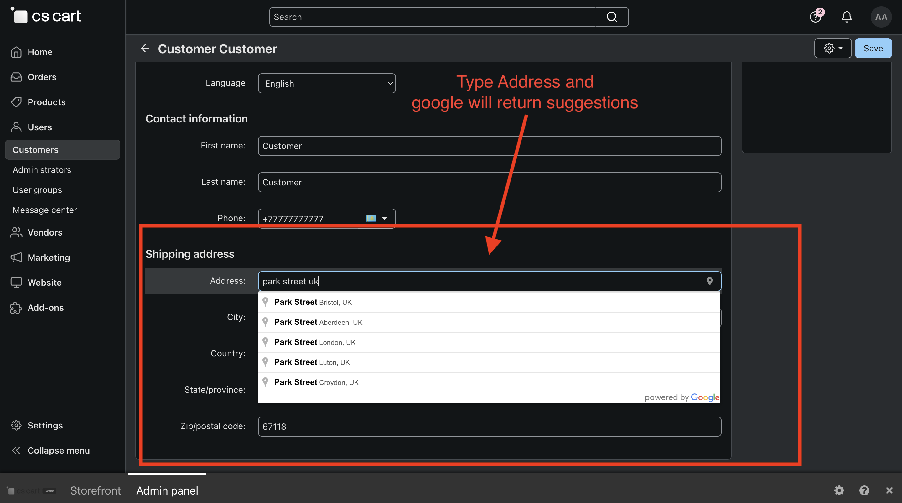Image resolution: width=902 pixels, height=503 pixels.
Task: Select Park Street Aberdeen, UK suggestion
Action: 489,322
